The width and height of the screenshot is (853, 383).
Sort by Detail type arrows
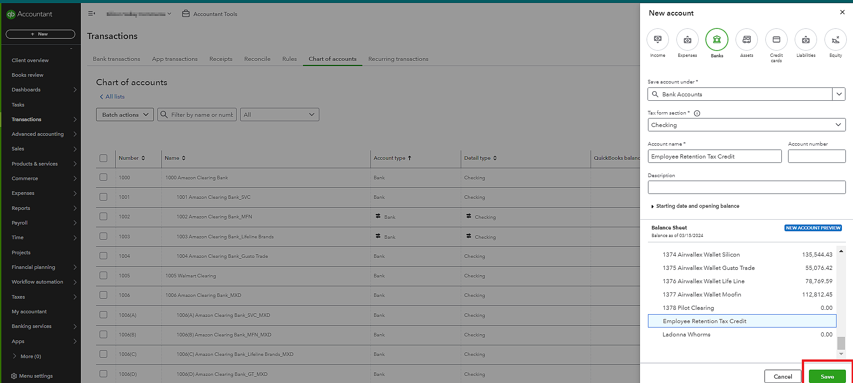pyautogui.click(x=495, y=158)
